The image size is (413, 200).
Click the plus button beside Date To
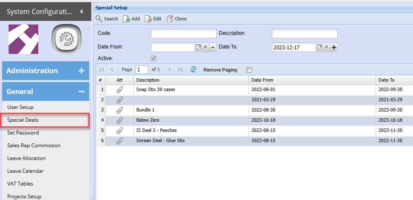click(334, 48)
